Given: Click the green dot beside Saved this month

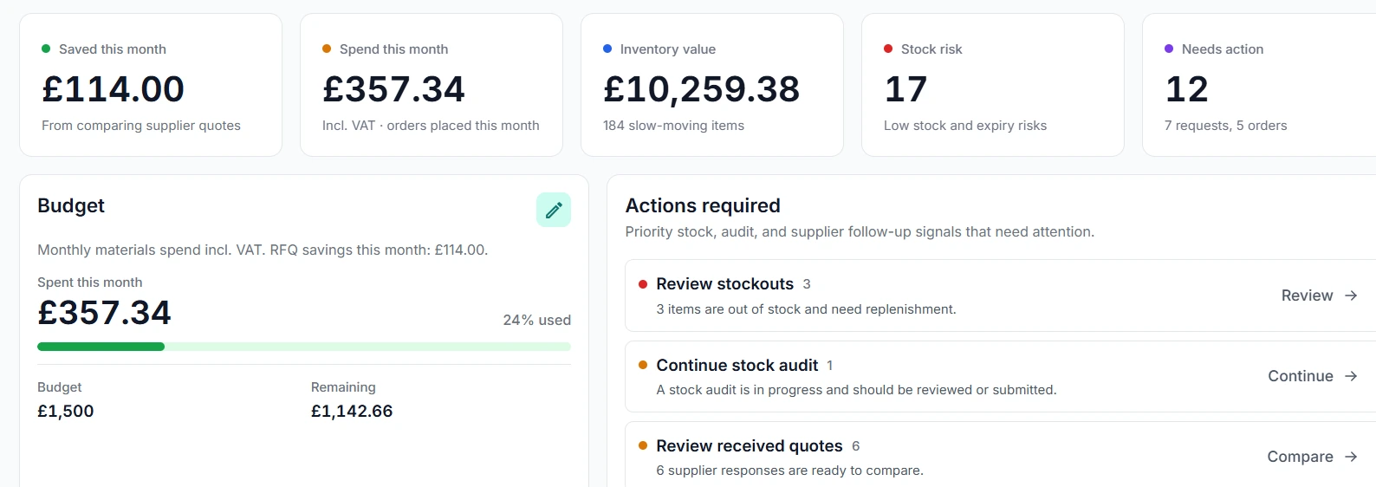Looking at the screenshot, I should 46,49.
